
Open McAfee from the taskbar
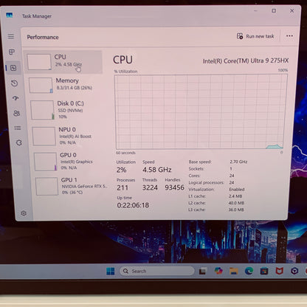[x=280, y=271]
